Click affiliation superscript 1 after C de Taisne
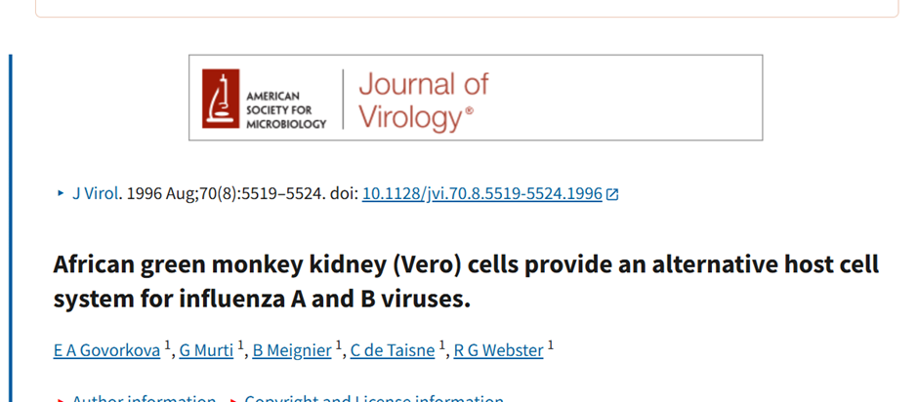Image resolution: width=918 pixels, height=402 pixels. pos(442,344)
